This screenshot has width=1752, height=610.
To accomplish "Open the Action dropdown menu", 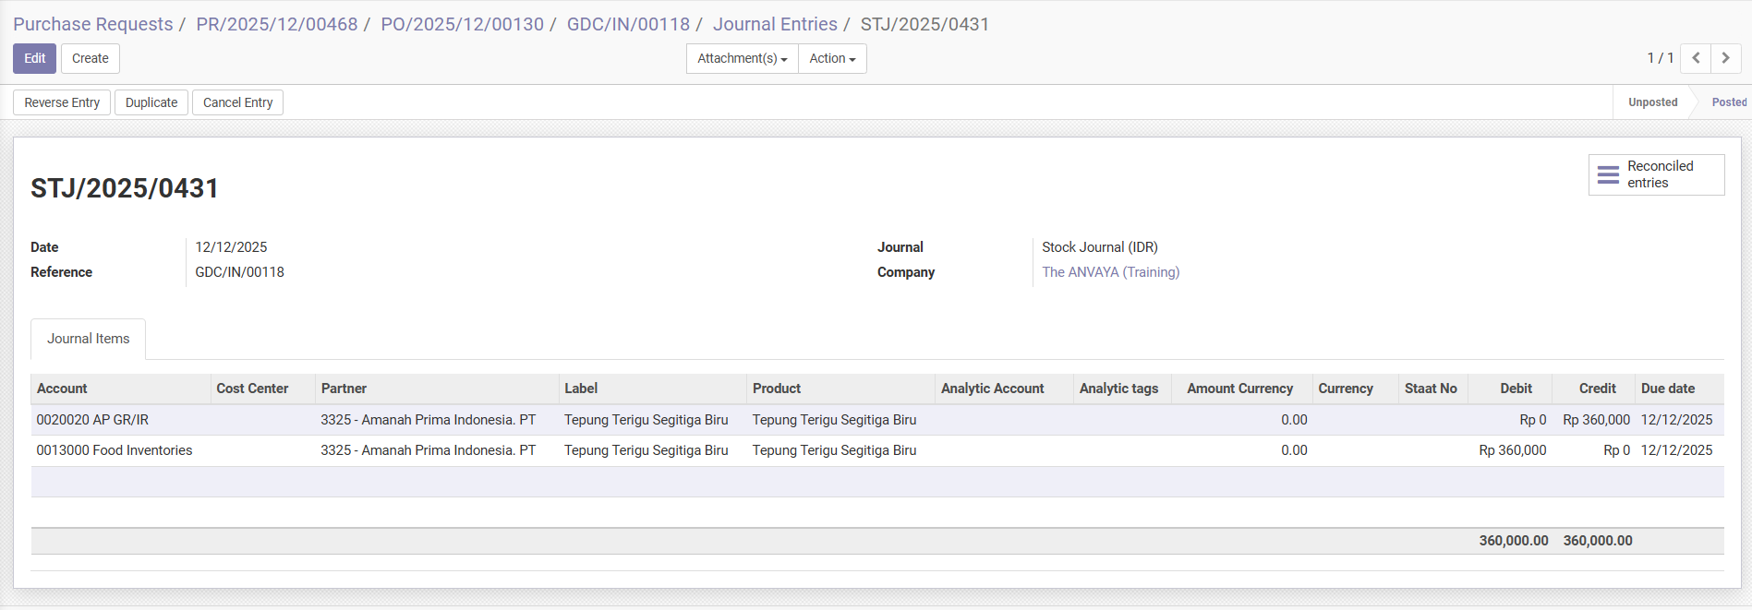I will [x=832, y=58].
